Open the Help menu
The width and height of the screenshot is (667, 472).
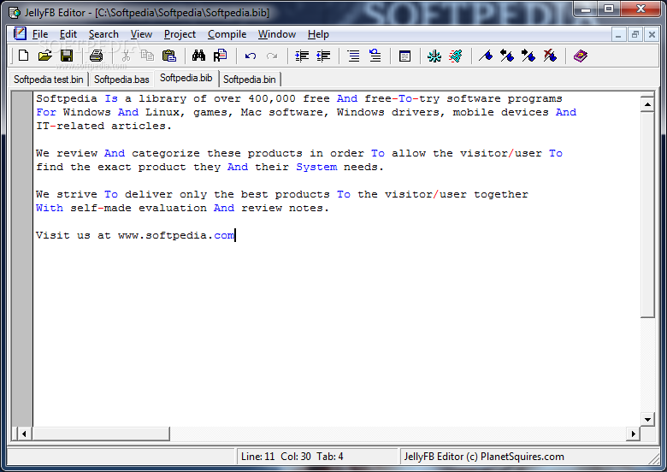pos(318,34)
